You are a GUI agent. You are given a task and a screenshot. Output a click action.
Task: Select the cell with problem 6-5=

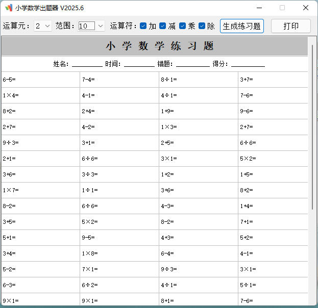pos(40,80)
